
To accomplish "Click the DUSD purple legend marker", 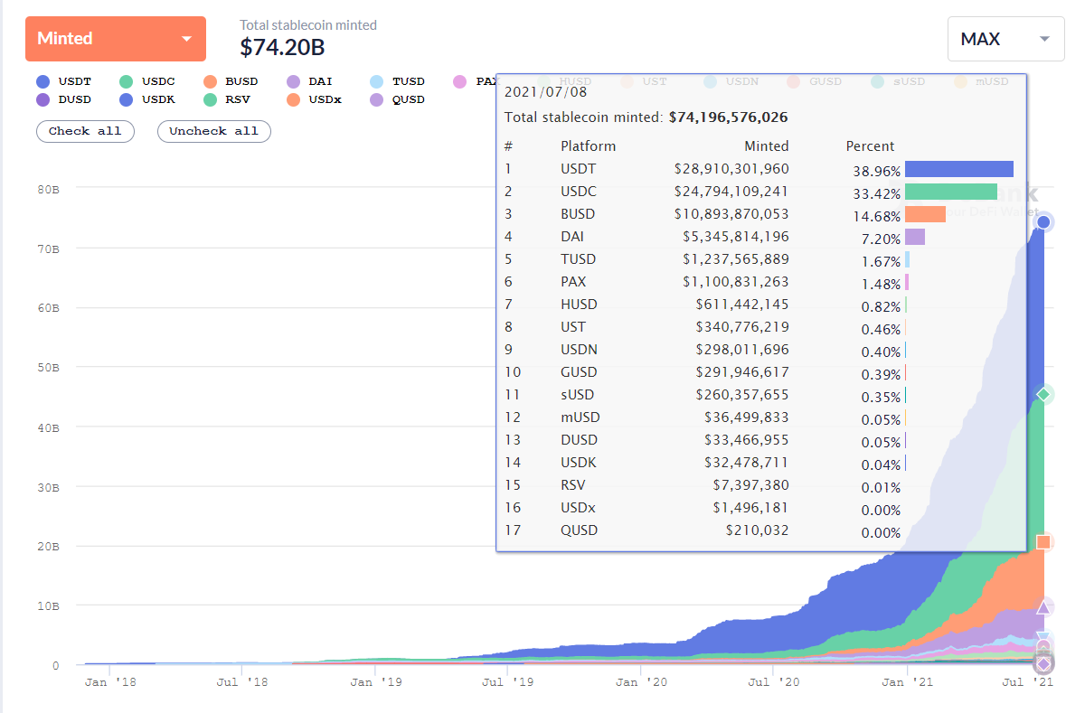I will (x=42, y=100).
